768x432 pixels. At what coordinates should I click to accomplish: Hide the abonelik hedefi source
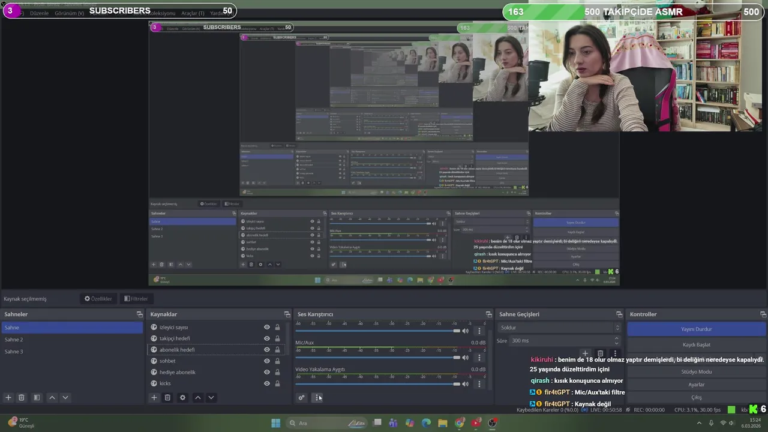click(267, 350)
